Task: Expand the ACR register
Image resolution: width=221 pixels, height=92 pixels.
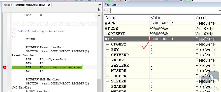Action: click(x=106, y=23)
